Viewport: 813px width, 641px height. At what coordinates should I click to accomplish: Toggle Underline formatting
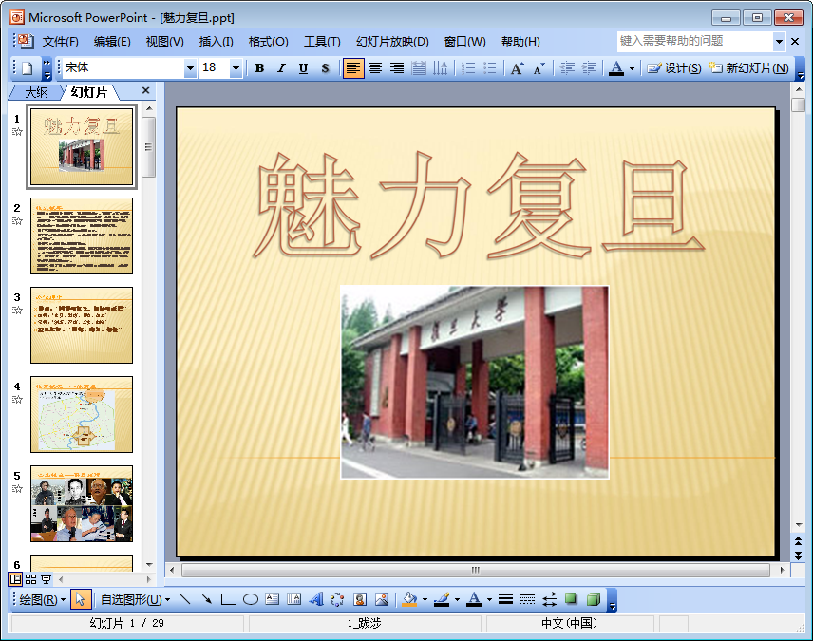click(x=303, y=68)
